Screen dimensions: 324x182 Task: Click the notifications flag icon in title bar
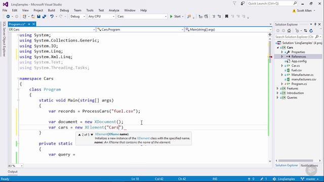234,4
